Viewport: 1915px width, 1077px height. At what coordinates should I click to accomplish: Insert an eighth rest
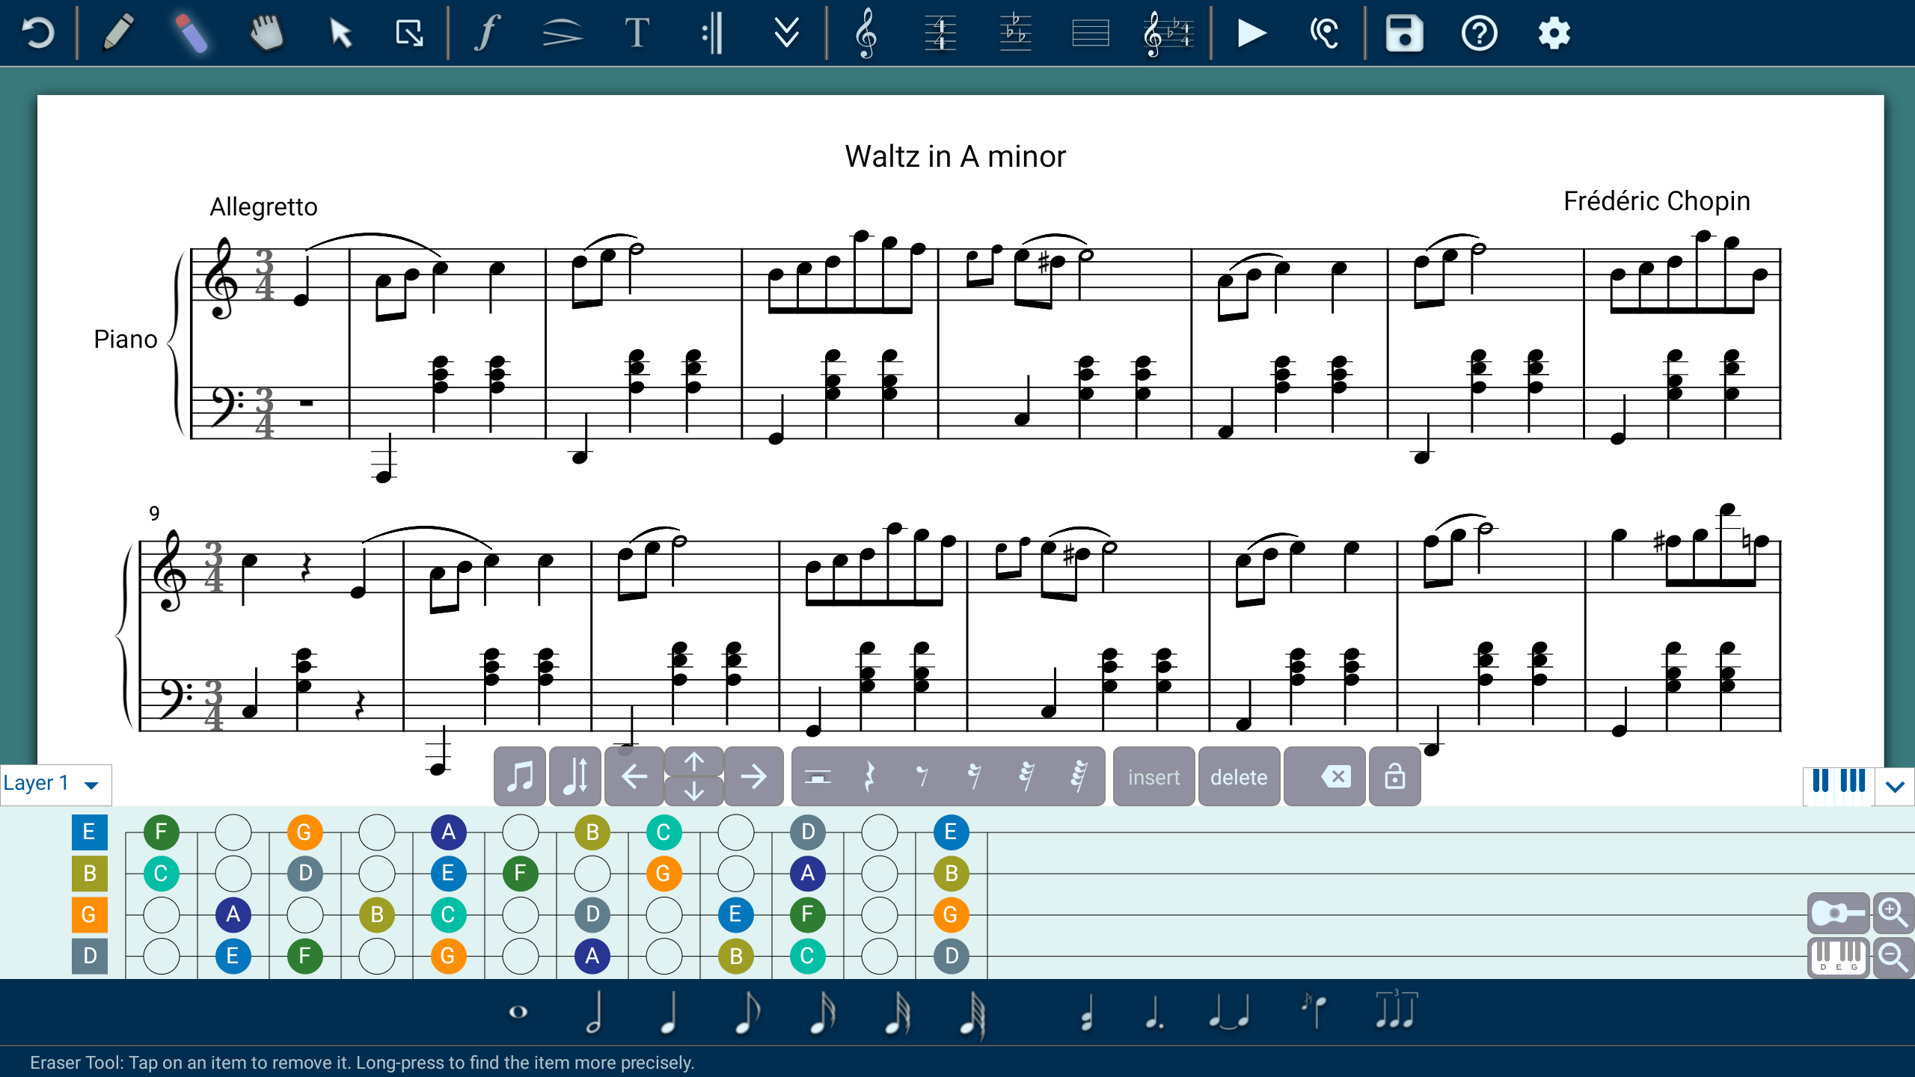click(x=922, y=777)
